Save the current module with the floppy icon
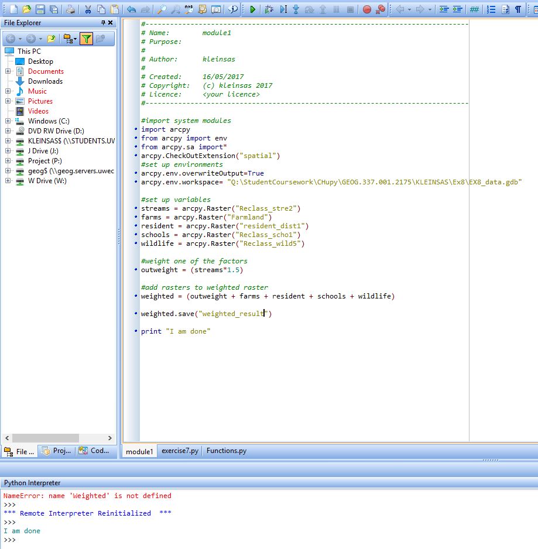Image resolution: width=538 pixels, height=549 pixels. 40,9
